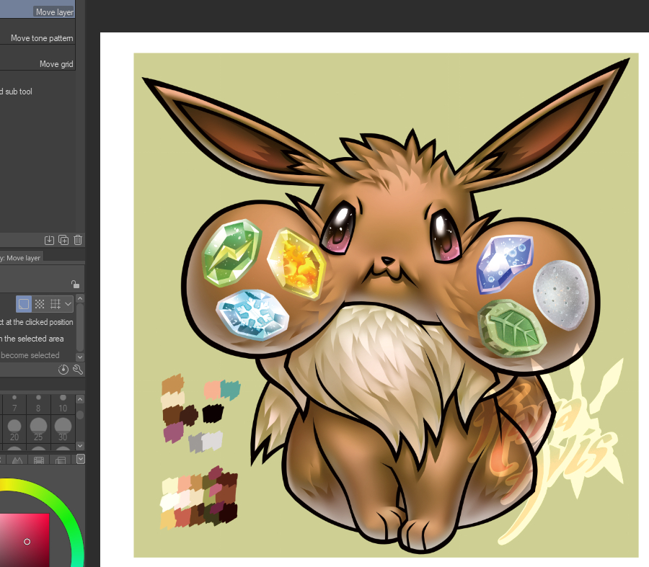The width and height of the screenshot is (649, 567).
Task: Duplicate the current sub tool
Action: tap(63, 240)
